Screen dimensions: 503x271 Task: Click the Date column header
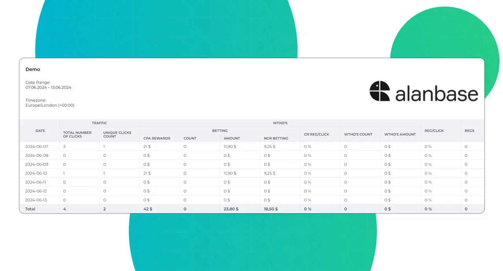tap(40, 131)
